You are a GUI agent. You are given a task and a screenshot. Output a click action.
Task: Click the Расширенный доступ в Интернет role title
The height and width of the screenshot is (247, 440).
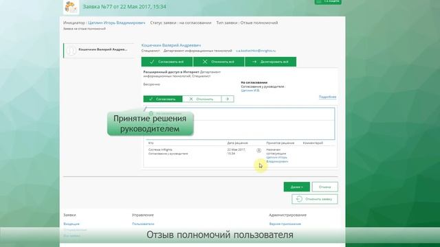click(171, 72)
